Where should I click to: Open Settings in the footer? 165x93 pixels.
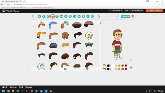coord(13,87)
